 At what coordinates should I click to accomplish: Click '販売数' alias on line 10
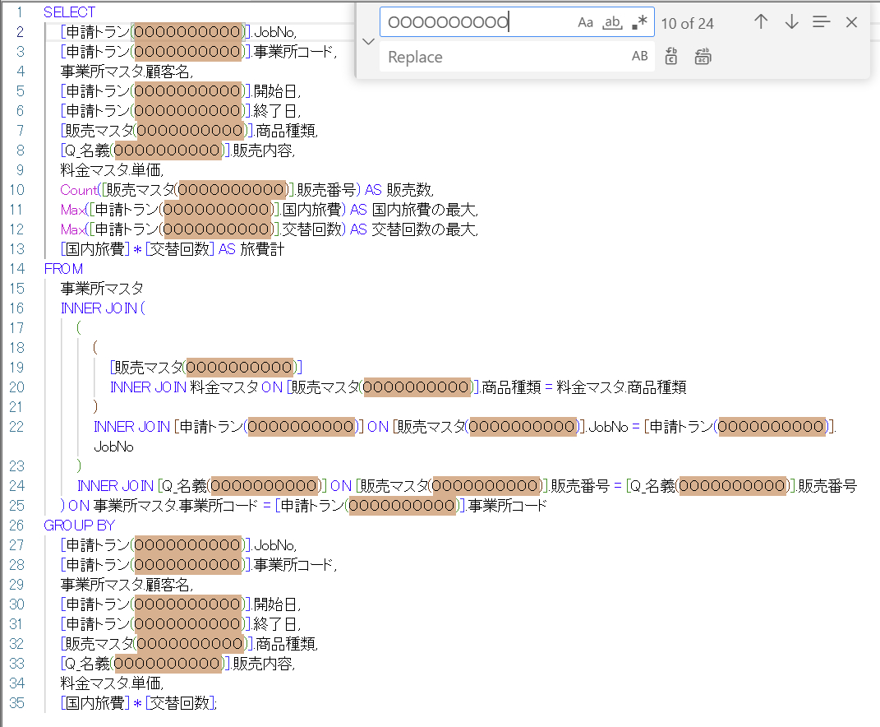click(x=410, y=190)
